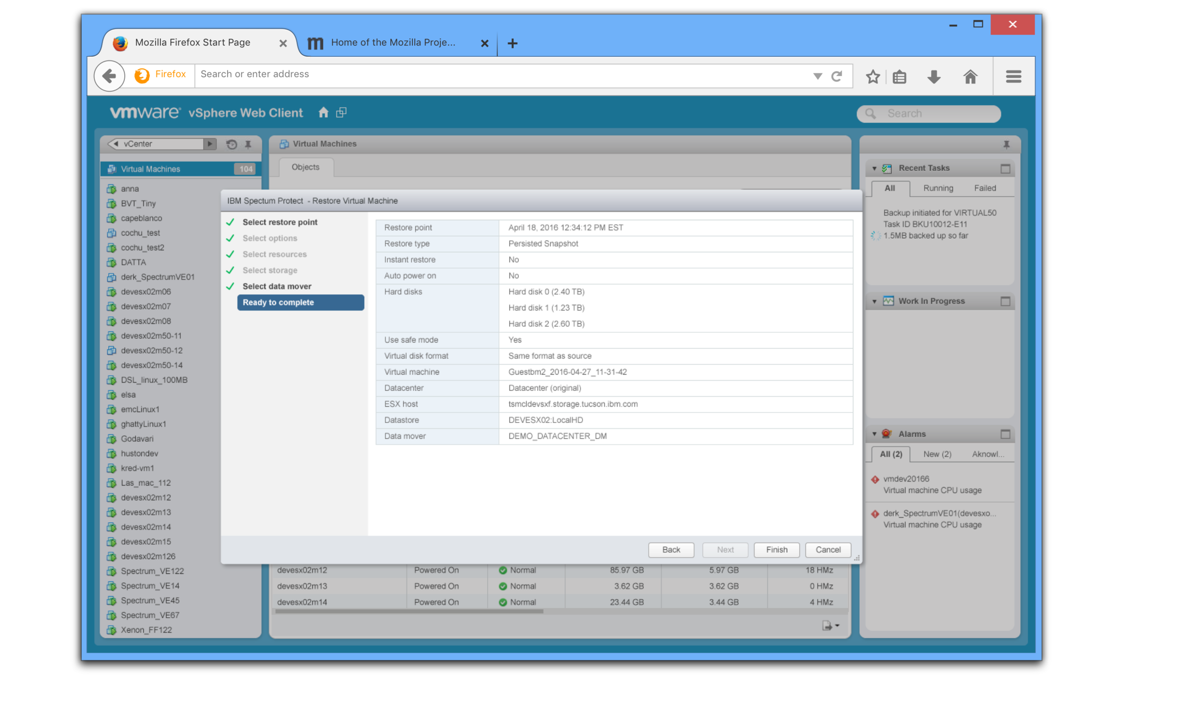Close the Mozilla Firefox Start Page tab
This screenshot has height=708, width=1200.
283,43
